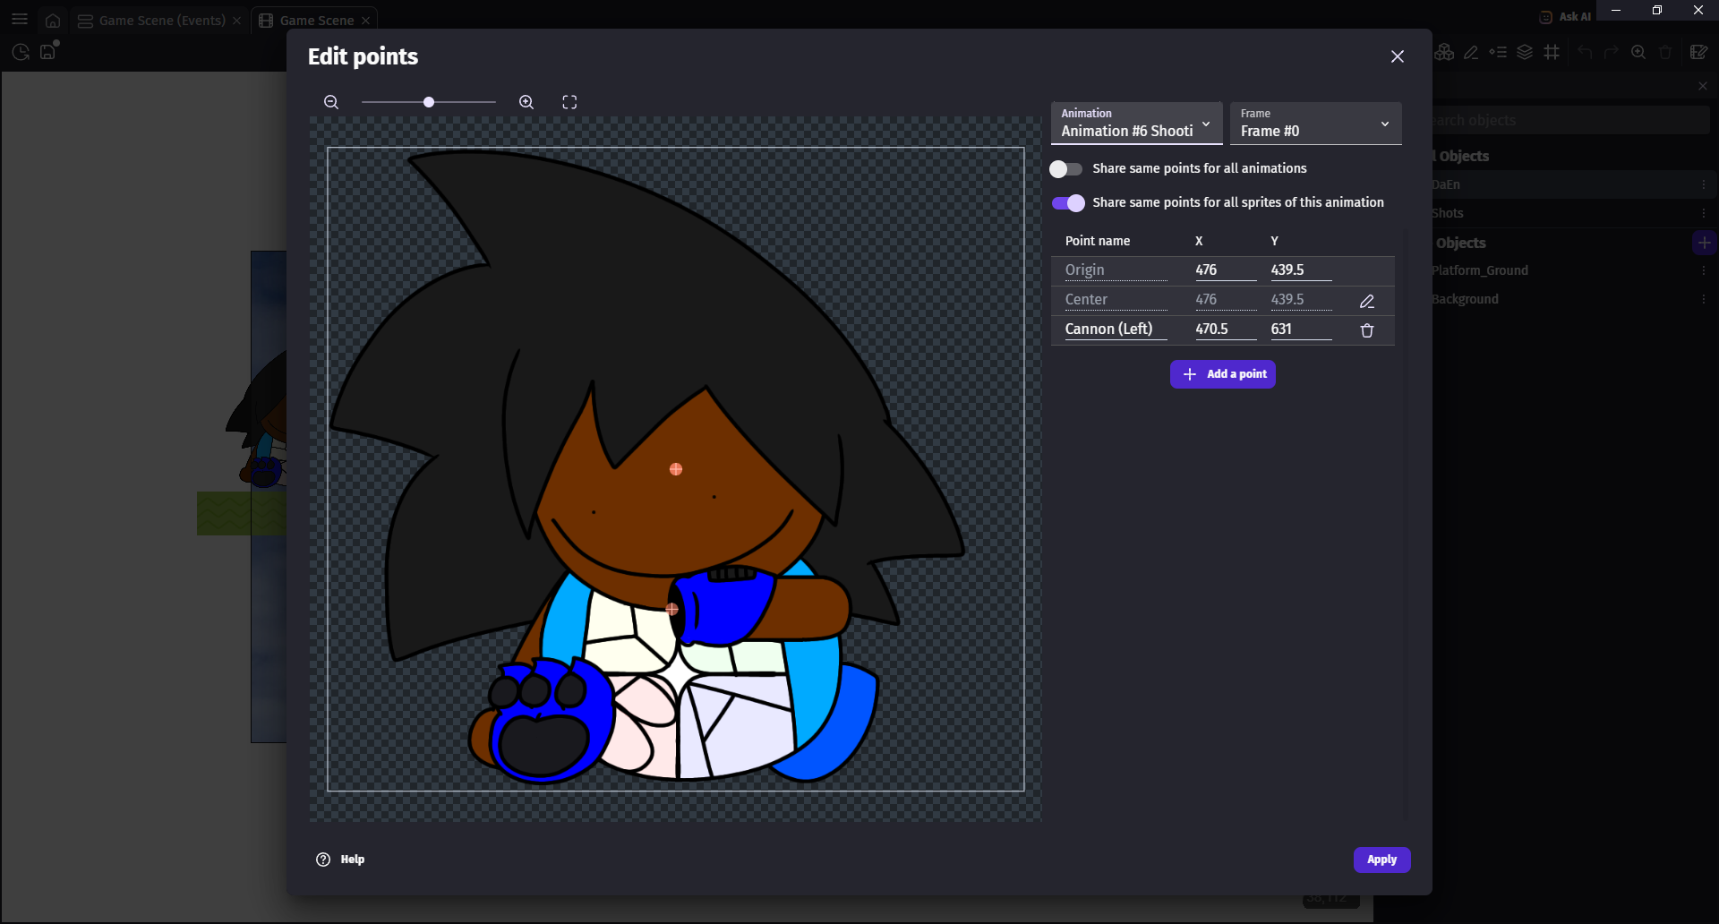Image resolution: width=1719 pixels, height=924 pixels.
Task: Select the Game Scene tab
Action: point(308,20)
